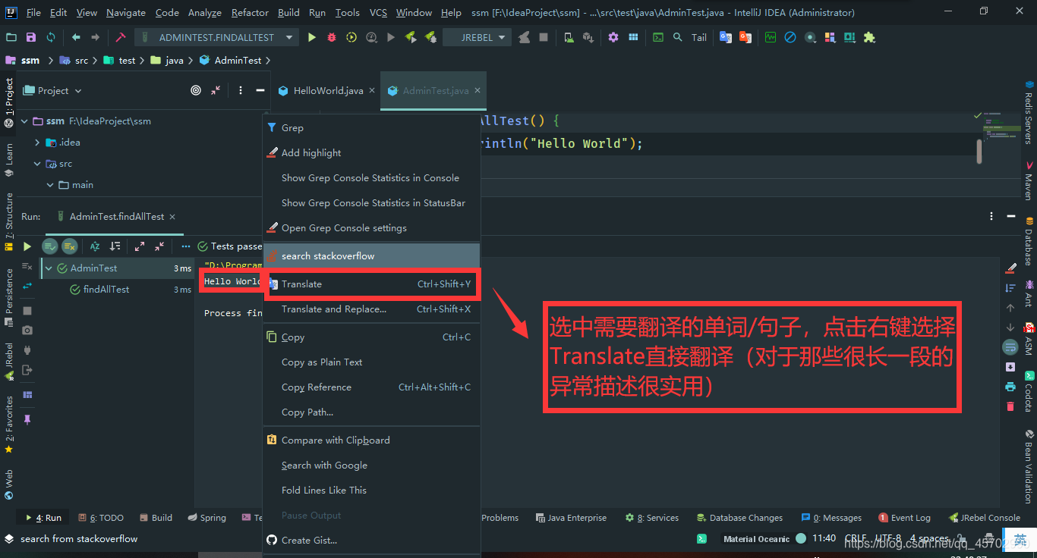Collapse the src folder node
1037x558 pixels.
(x=37, y=163)
